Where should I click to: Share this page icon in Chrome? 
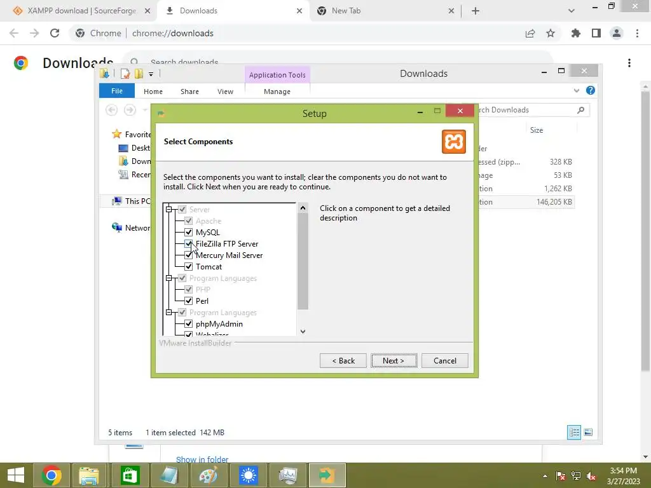pyautogui.click(x=530, y=33)
